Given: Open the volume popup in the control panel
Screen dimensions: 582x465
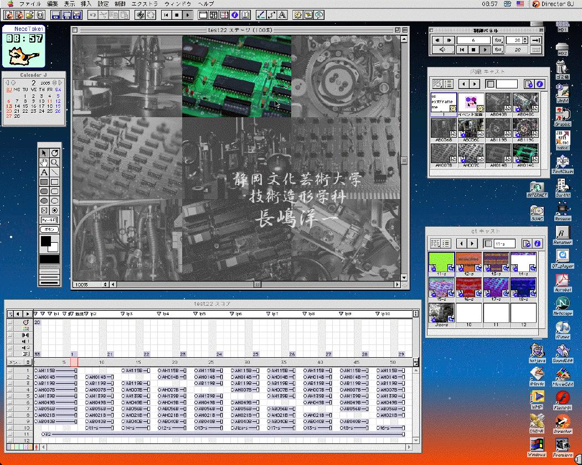Looking at the screenshot, I should 442,50.
